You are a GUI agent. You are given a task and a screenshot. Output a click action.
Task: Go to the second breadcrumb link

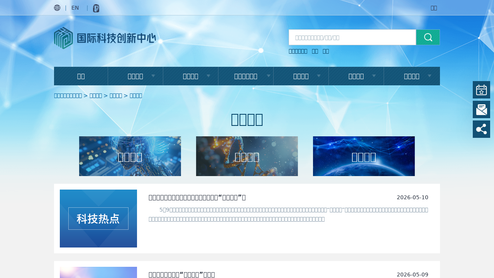pyautogui.click(x=96, y=95)
